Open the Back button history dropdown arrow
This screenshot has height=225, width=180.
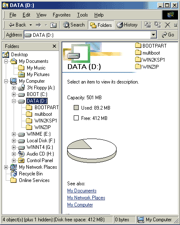pyautogui.click(x=30, y=25)
